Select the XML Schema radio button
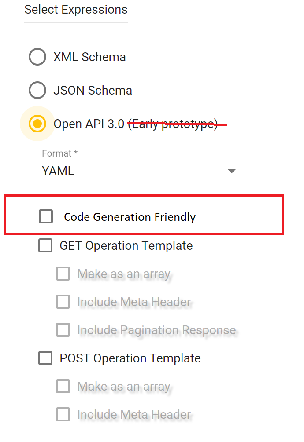This screenshot has width=304, height=442. pyautogui.click(x=37, y=57)
